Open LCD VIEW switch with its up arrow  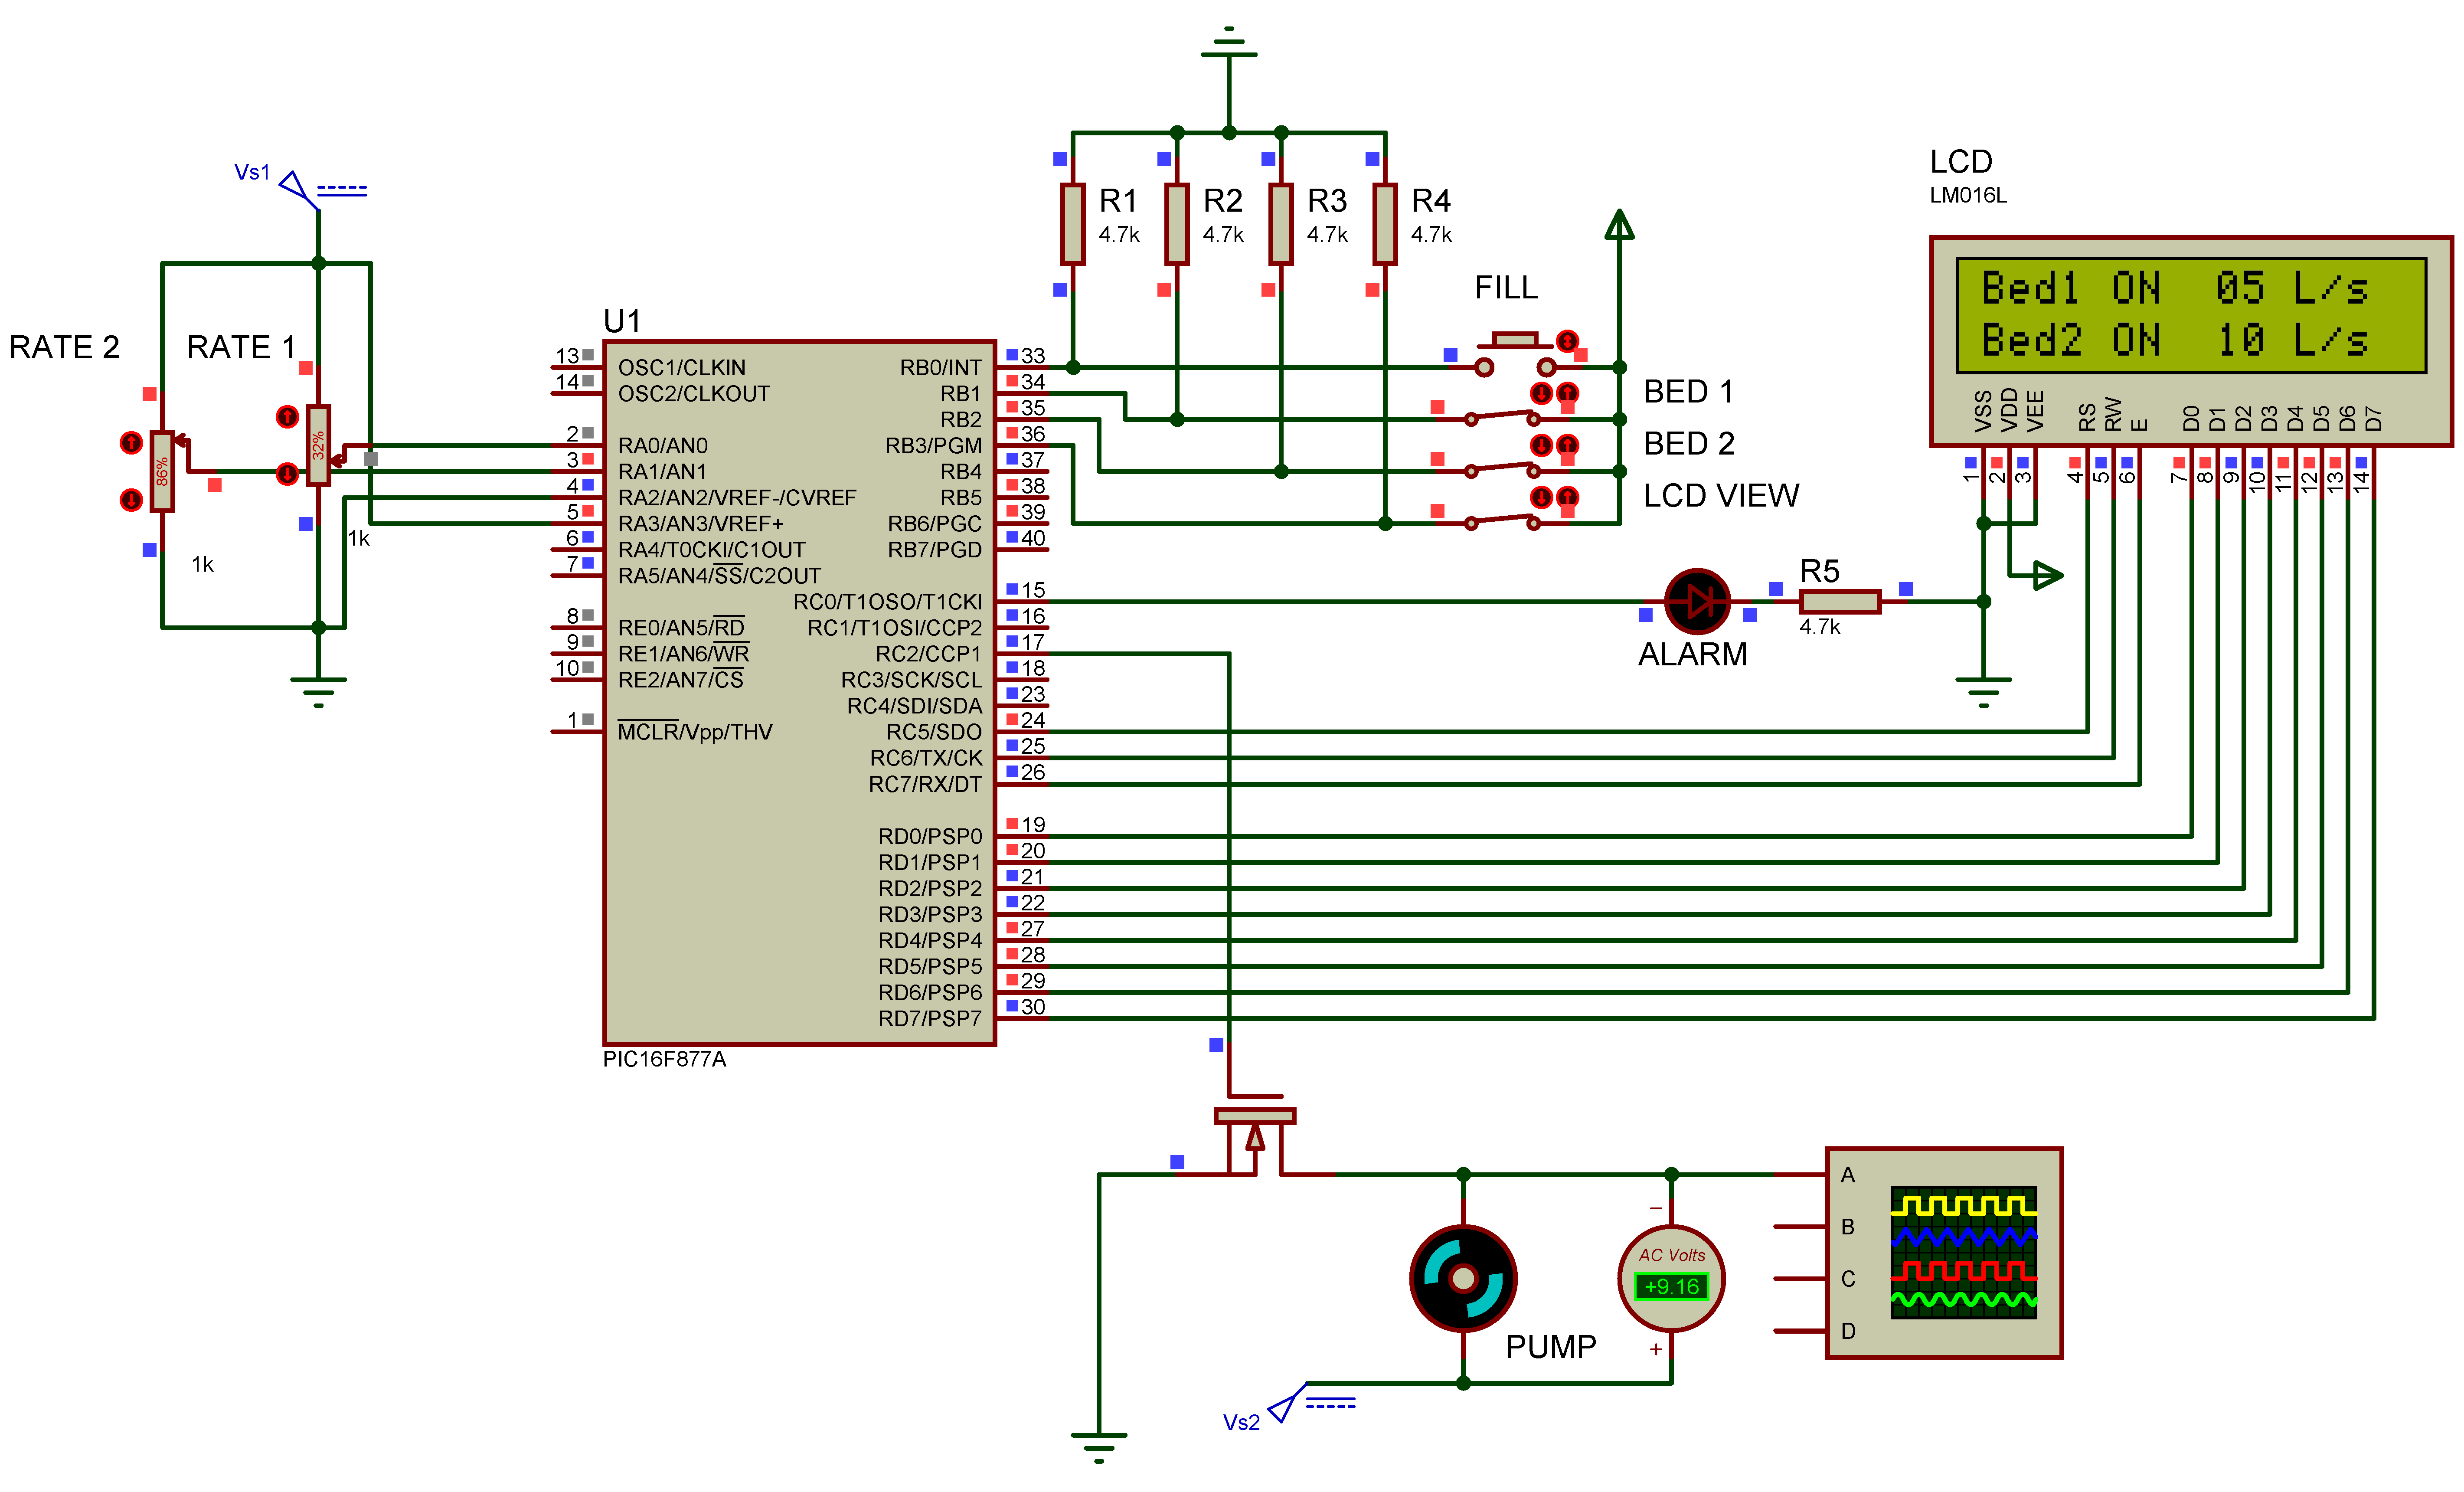click(1567, 497)
